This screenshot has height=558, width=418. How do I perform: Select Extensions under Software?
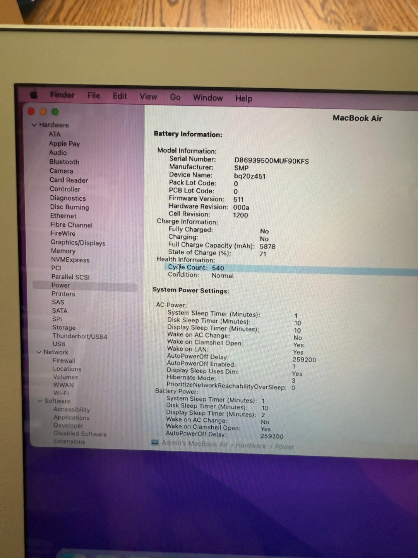(x=70, y=441)
